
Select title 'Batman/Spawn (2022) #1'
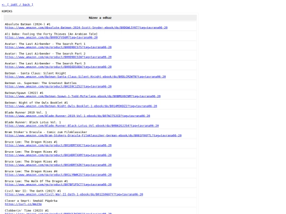(24, 93)
